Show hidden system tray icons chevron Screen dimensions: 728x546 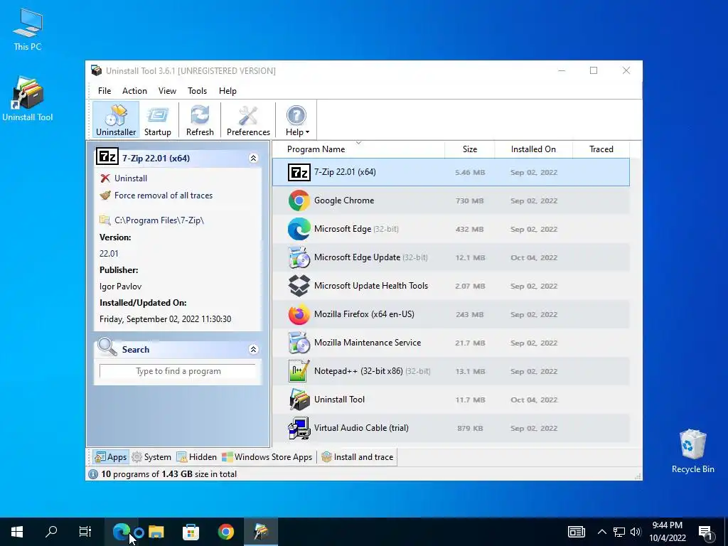coord(601,532)
